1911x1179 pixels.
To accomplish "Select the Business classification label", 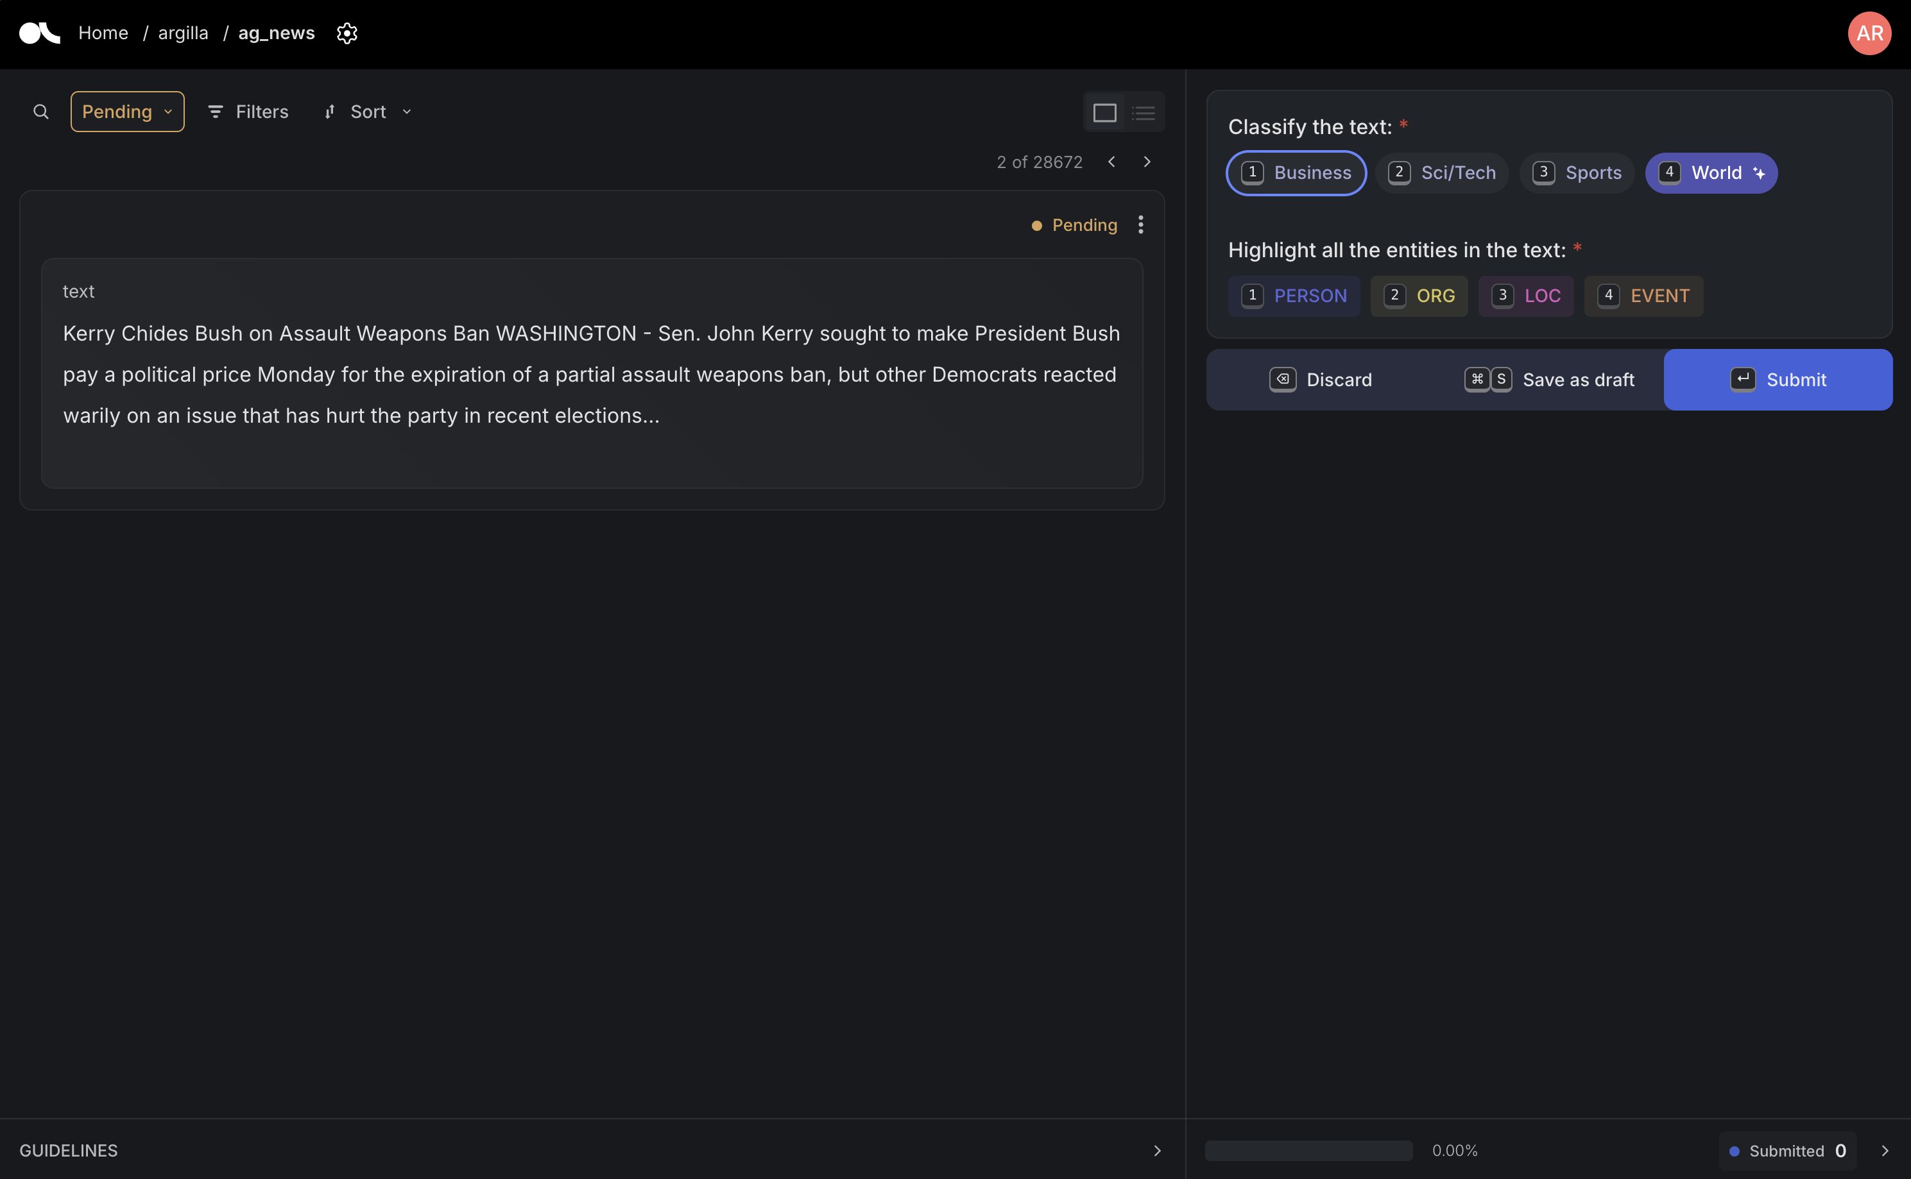I will click(x=1296, y=173).
